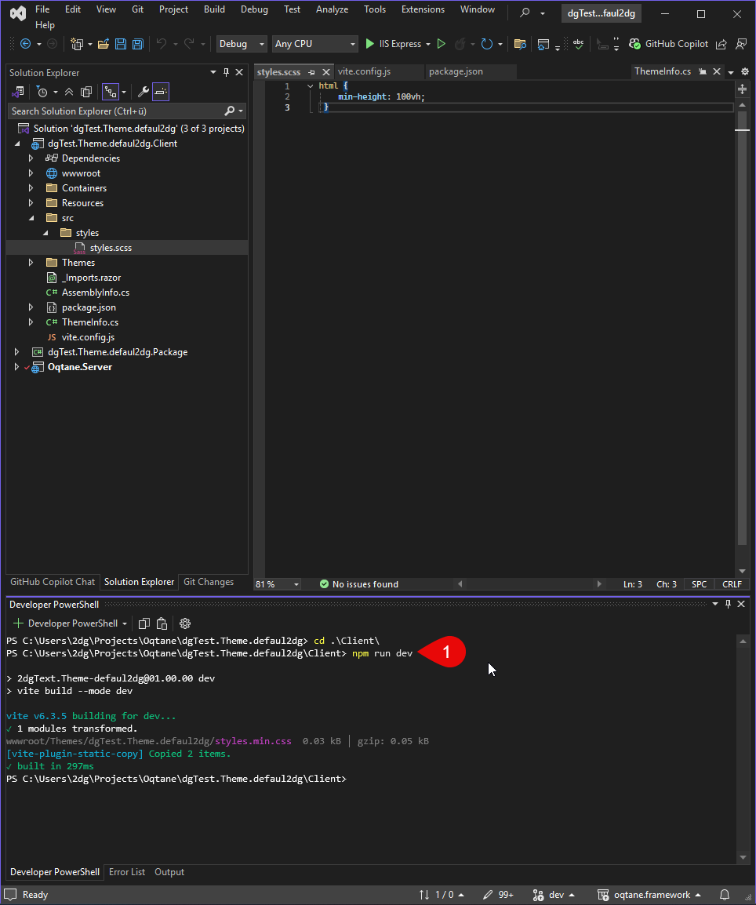Open Solution Explorer window options dropdown
This screenshot has width=756, height=905.
213,72
